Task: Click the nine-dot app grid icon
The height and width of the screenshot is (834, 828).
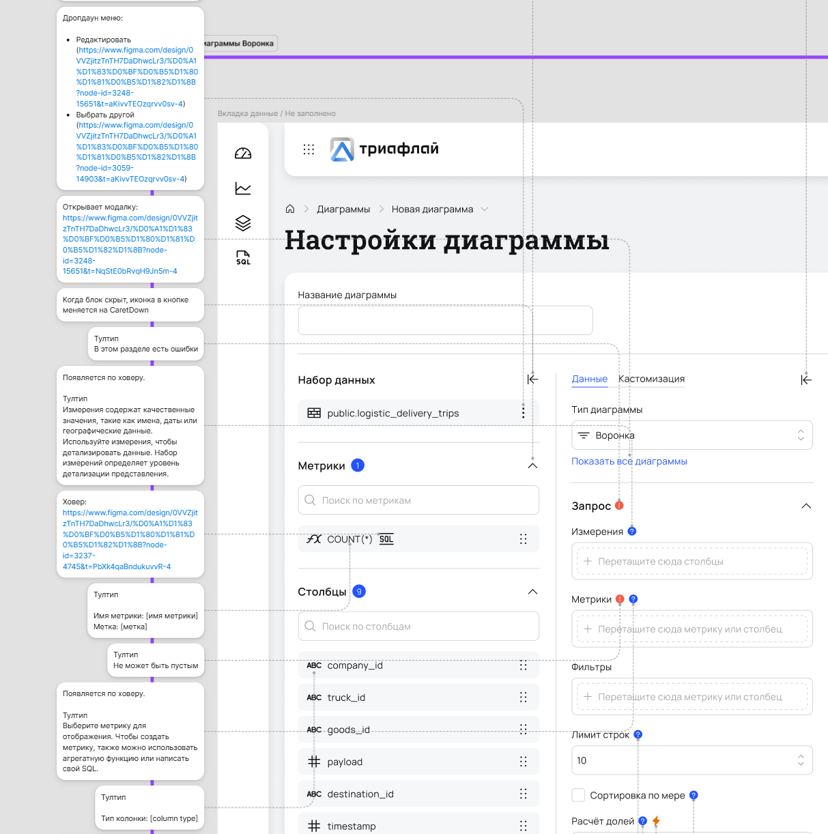Action: point(309,149)
